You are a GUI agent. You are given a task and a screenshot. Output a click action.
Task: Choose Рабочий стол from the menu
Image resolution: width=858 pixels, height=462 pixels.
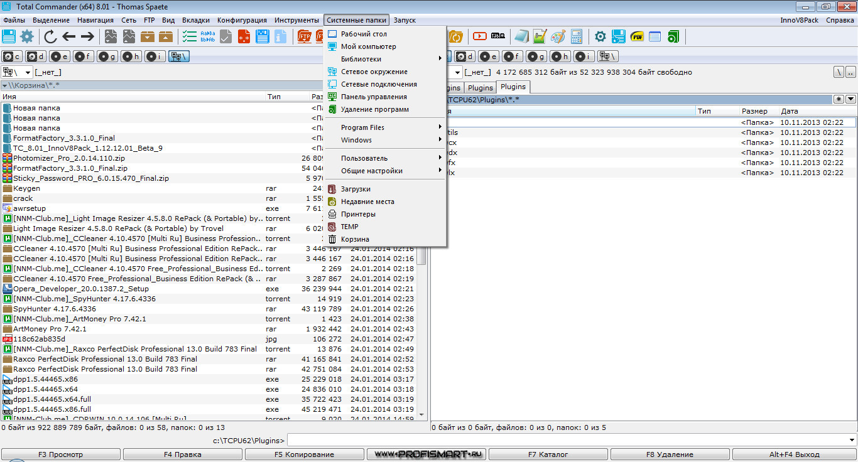(384, 34)
